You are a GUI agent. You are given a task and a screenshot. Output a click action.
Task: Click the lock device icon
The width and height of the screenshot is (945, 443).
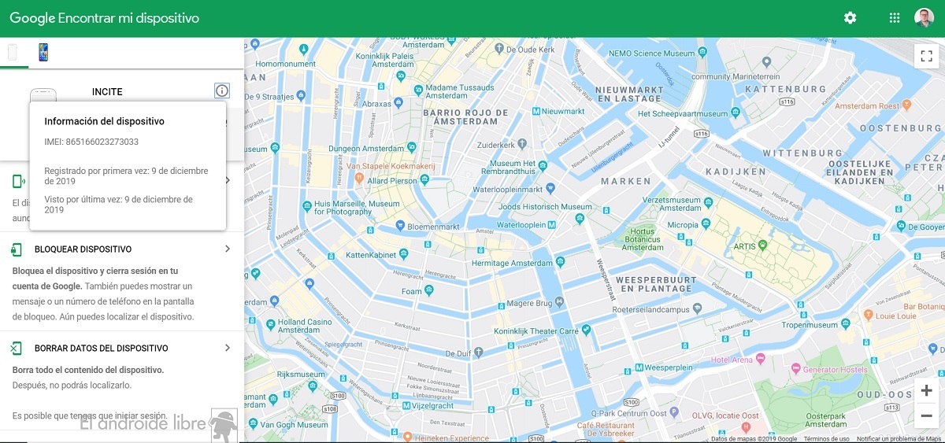pos(17,249)
